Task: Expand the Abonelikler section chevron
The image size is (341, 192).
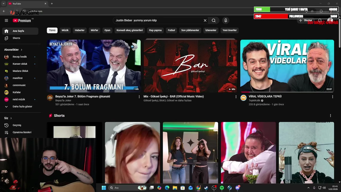Action: (x=22, y=50)
